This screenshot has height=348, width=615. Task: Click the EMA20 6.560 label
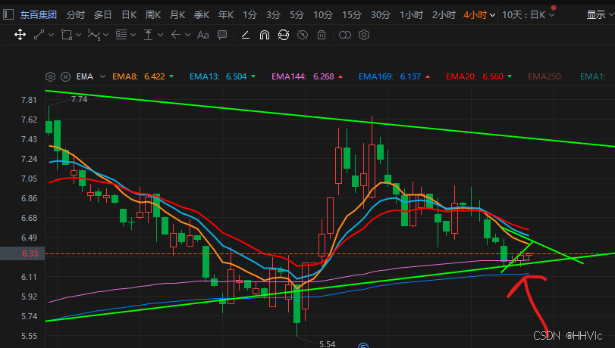point(475,76)
